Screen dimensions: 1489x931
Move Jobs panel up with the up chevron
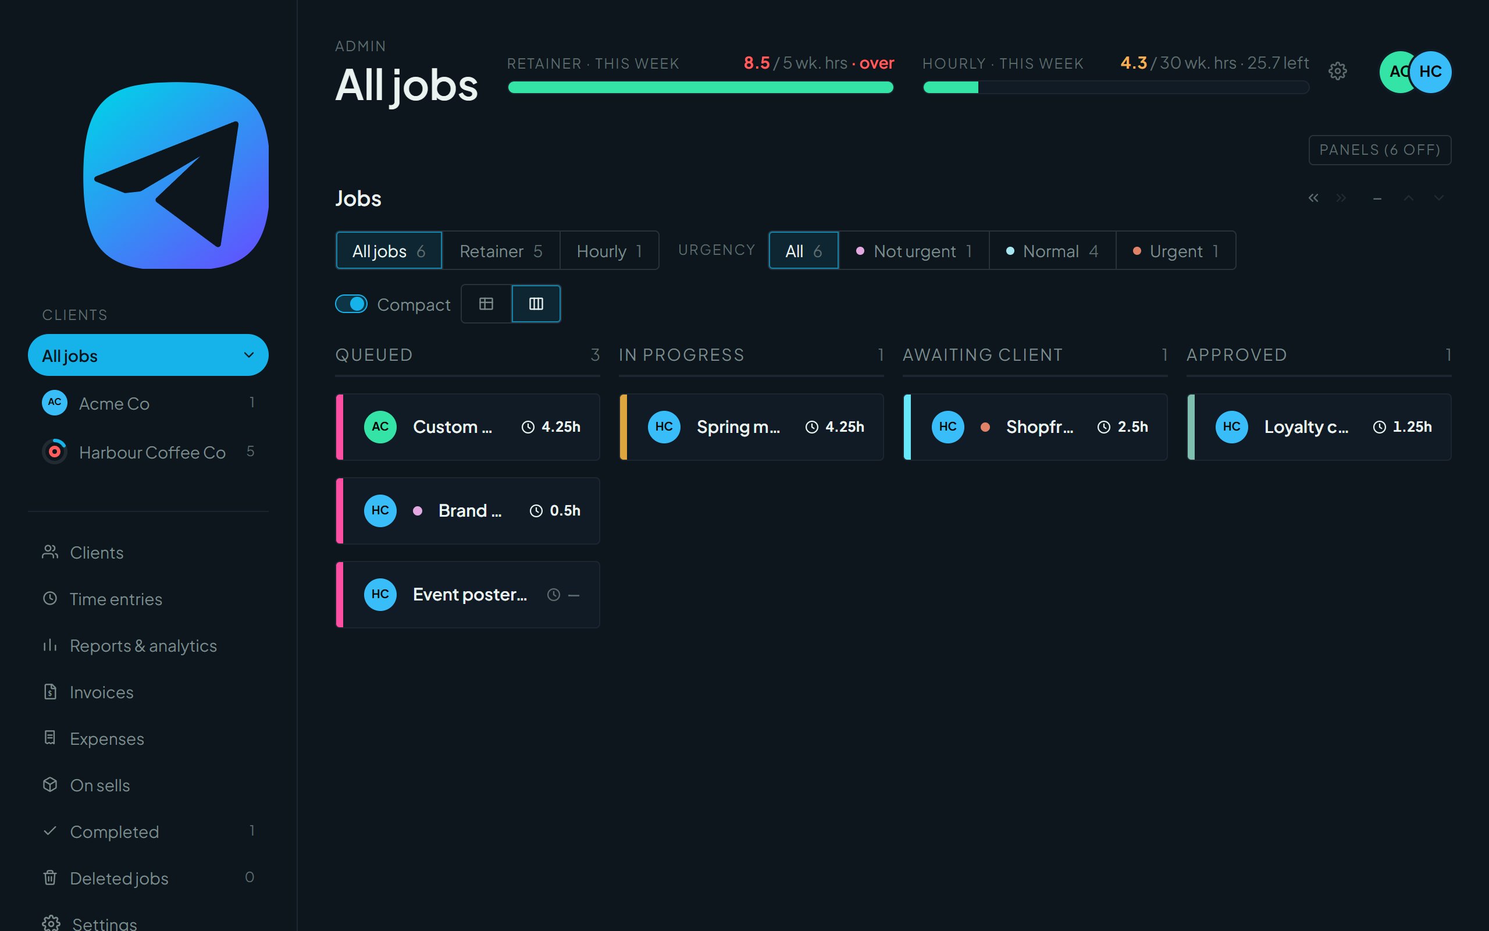pos(1408,198)
